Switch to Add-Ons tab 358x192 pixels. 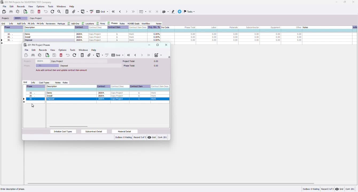(73, 24)
